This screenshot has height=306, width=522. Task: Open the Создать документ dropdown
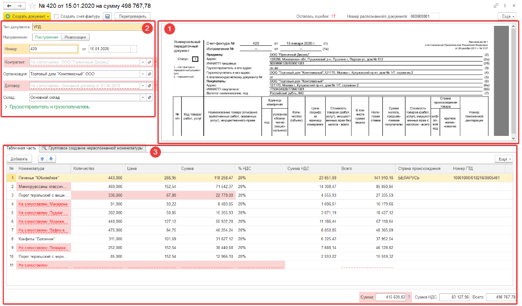pyautogui.click(x=27, y=16)
